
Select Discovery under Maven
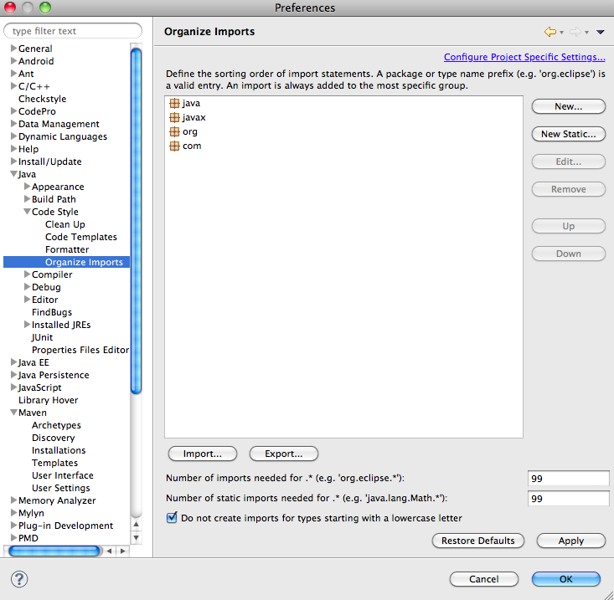(54, 438)
